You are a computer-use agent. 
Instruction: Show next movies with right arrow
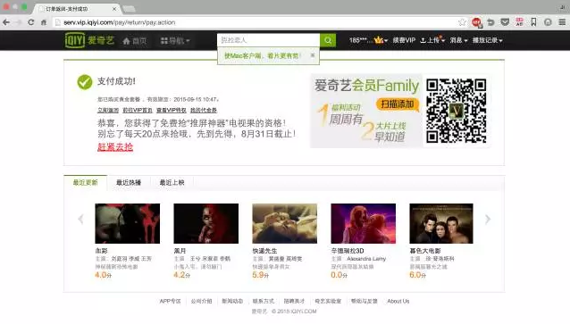(488, 219)
